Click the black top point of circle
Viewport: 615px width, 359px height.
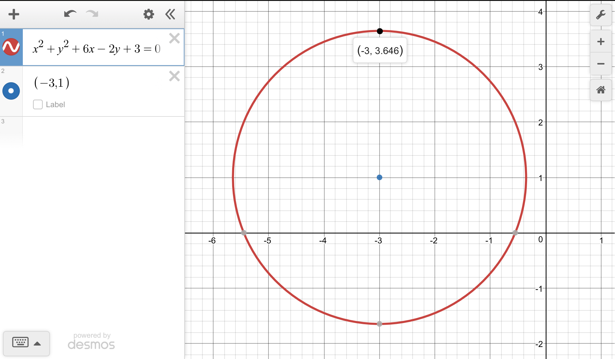pyautogui.click(x=380, y=31)
